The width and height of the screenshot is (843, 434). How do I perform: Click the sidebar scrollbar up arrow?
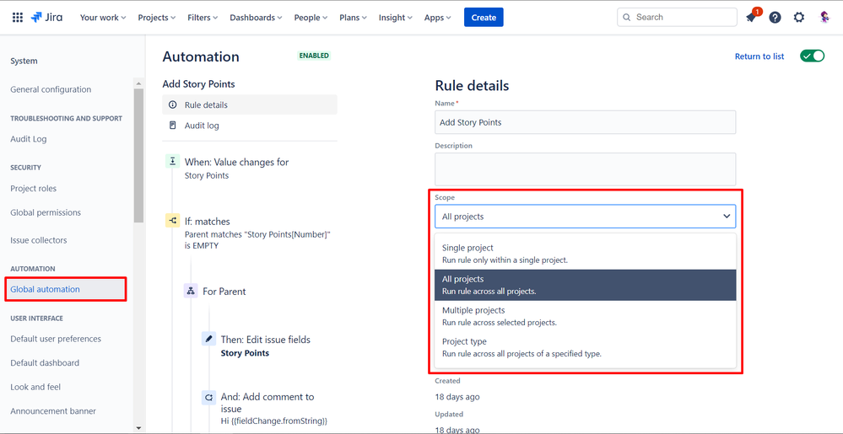pos(138,83)
